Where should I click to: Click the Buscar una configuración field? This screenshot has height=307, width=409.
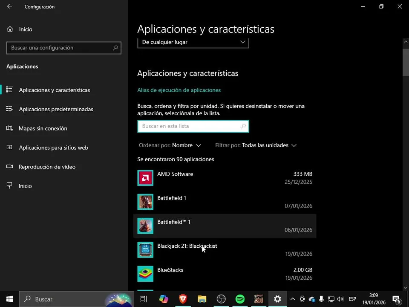(x=63, y=48)
